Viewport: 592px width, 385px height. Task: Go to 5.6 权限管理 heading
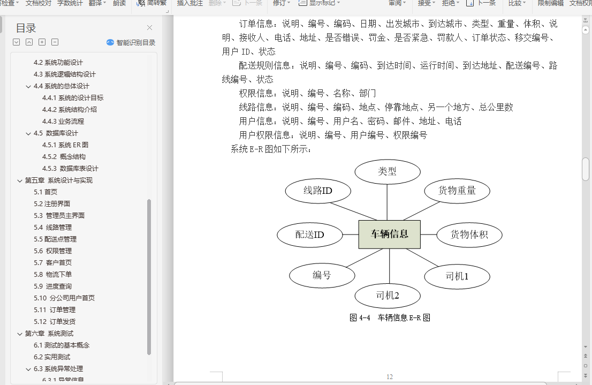point(52,251)
